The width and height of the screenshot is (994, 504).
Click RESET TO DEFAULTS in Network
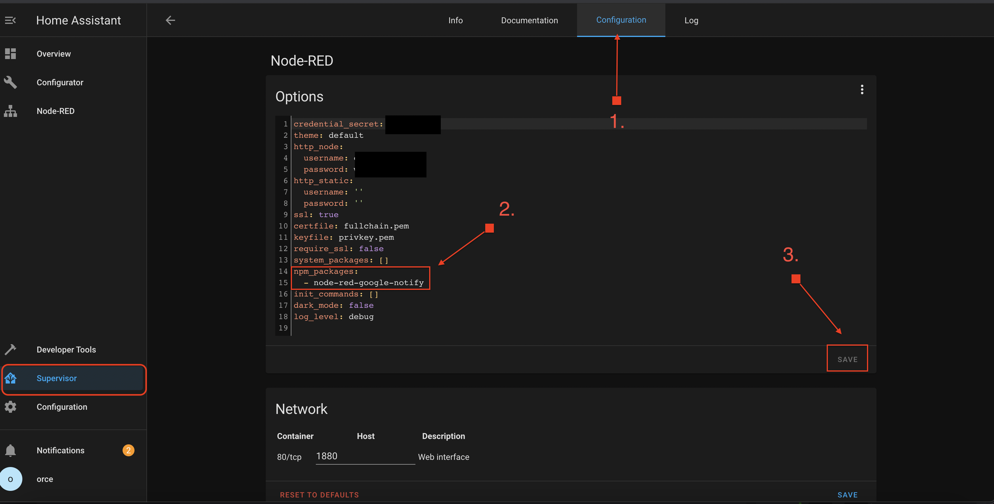(x=319, y=495)
